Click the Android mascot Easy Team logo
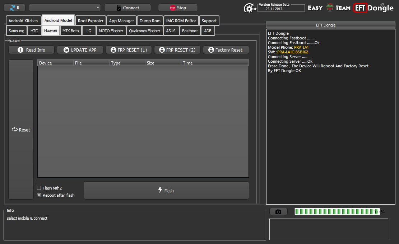This screenshot has height=244, width=399. click(x=330, y=8)
